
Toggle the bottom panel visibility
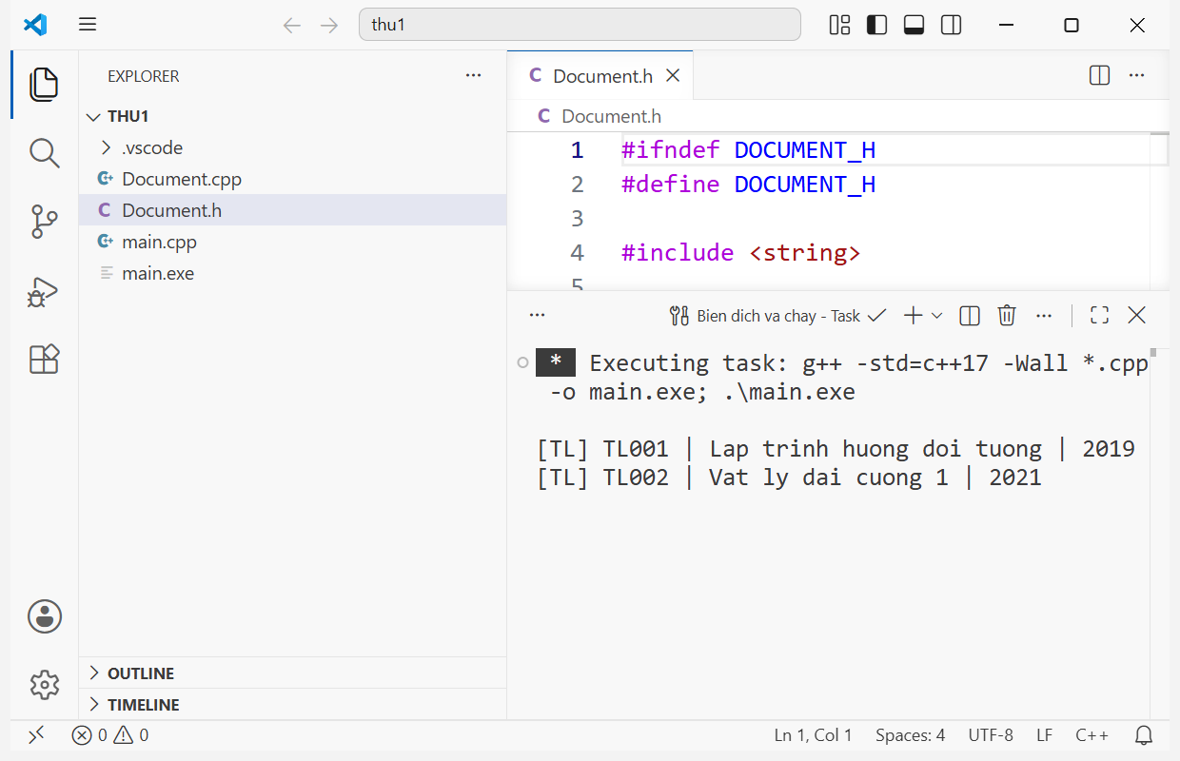coord(914,25)
